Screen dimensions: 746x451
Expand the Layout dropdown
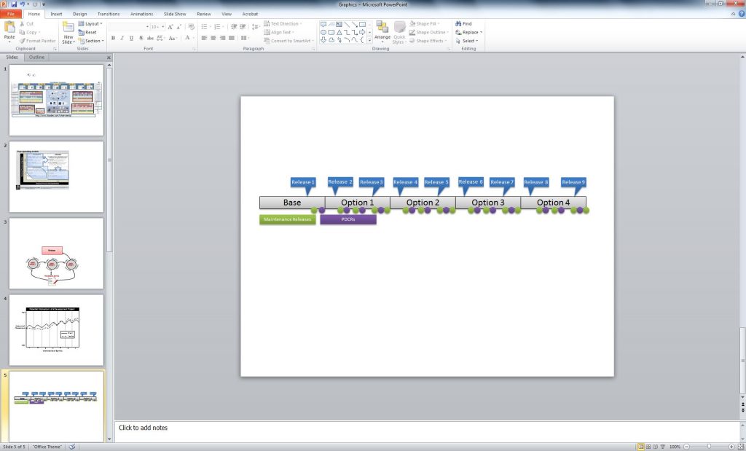tap(93, 24)
